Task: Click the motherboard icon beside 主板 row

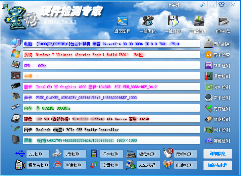Action: [x=16, y=75]
